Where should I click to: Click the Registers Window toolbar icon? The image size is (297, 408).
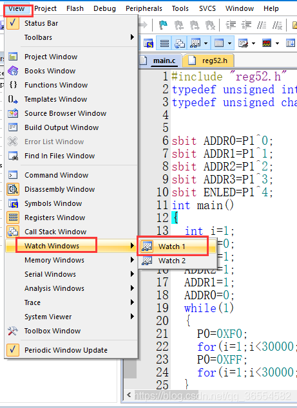pos(164,43)
